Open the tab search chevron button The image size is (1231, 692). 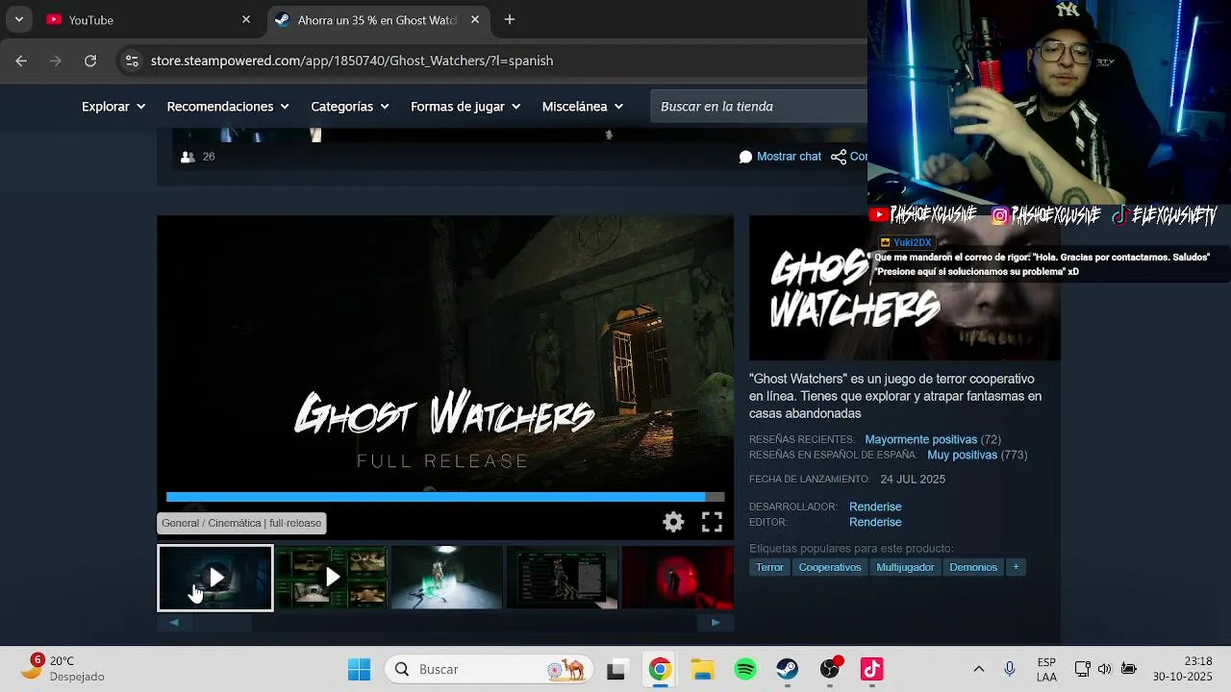click(x=19, y=19)
